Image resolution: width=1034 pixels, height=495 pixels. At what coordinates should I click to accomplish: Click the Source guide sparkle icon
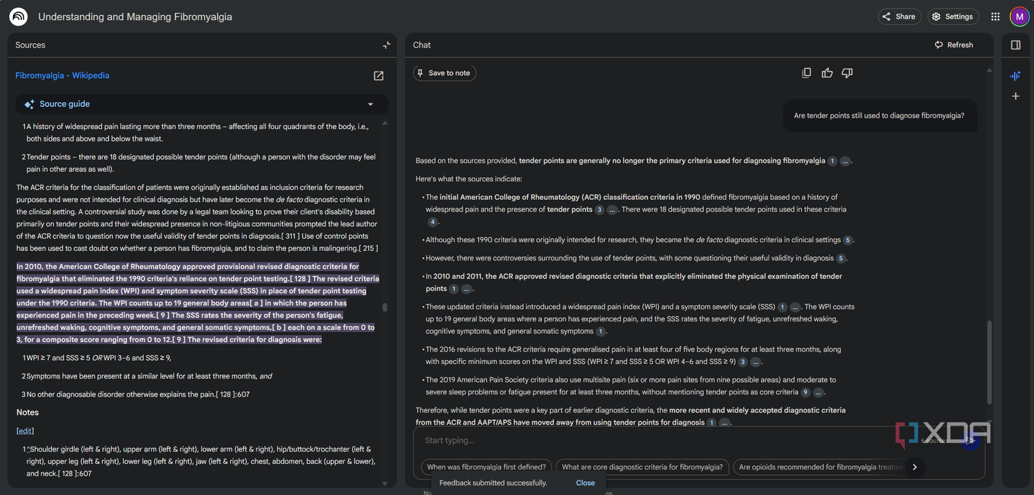(x=29, y=104)
